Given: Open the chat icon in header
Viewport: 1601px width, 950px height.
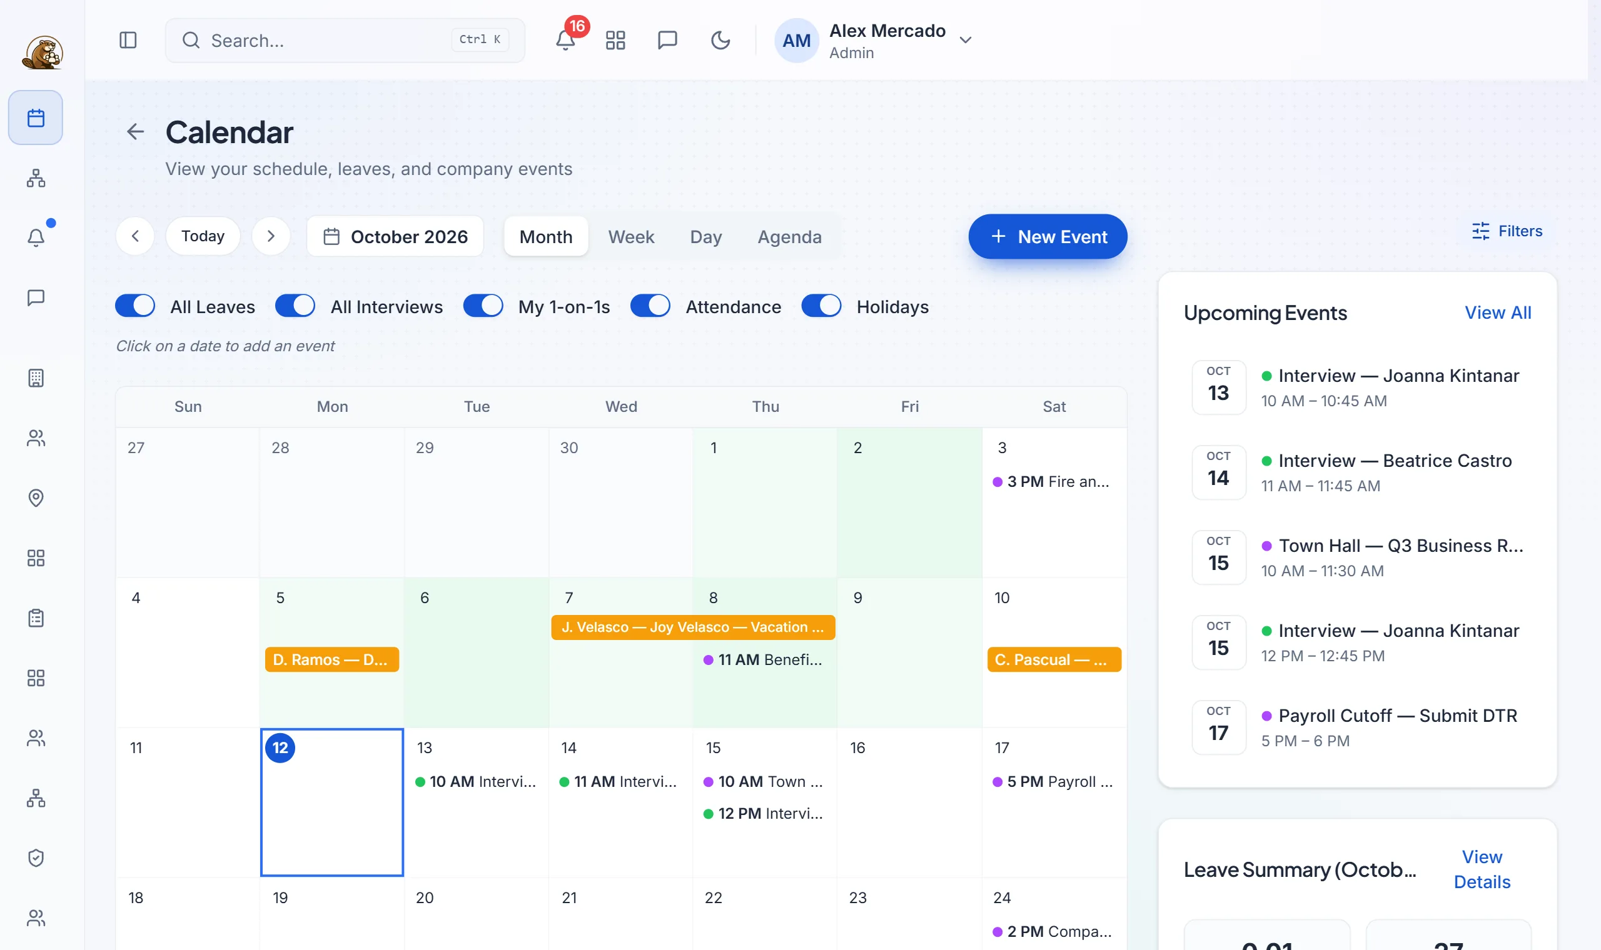Looking at the screenshot, I should pos(667,41).
